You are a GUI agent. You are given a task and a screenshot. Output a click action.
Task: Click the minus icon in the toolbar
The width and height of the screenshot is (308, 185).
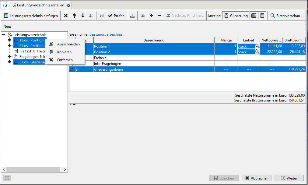click(160, 16)
